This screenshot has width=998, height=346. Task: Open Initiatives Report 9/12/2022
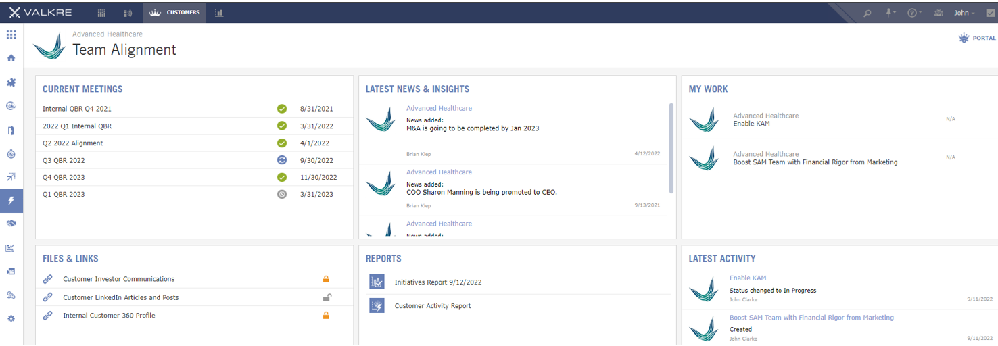(438, 282)
